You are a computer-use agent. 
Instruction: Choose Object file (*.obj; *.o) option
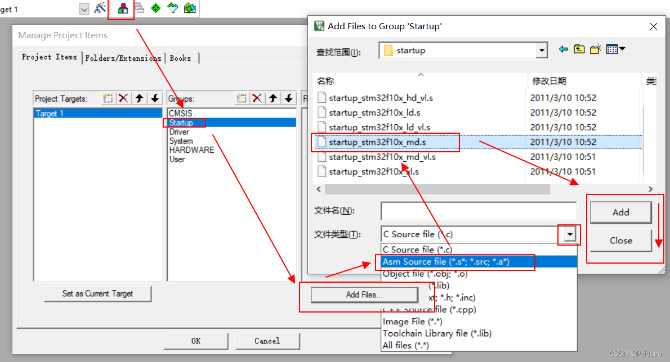click(479, 274)
